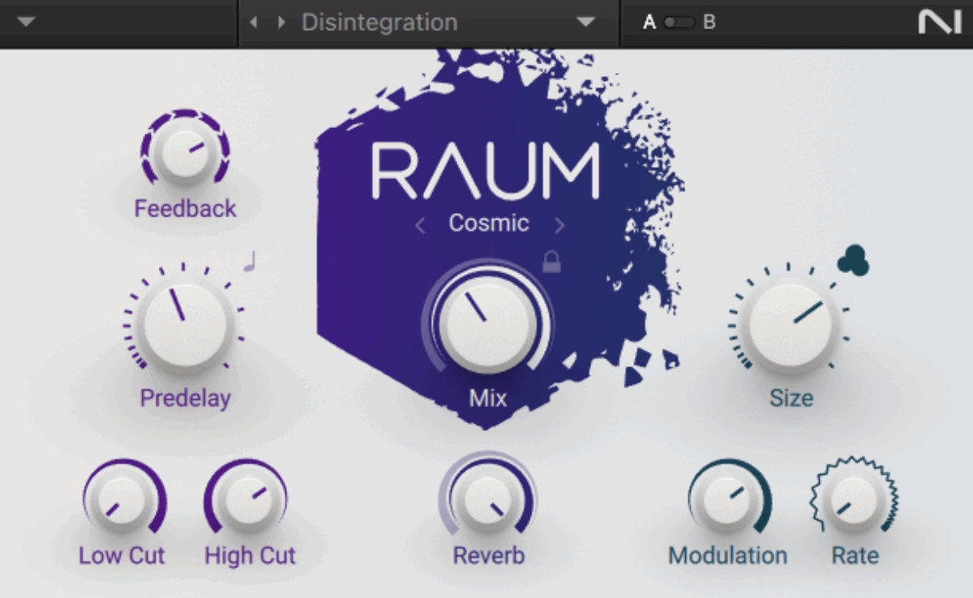Select preset slot B
973x598 pixels.
click(709, 22)
